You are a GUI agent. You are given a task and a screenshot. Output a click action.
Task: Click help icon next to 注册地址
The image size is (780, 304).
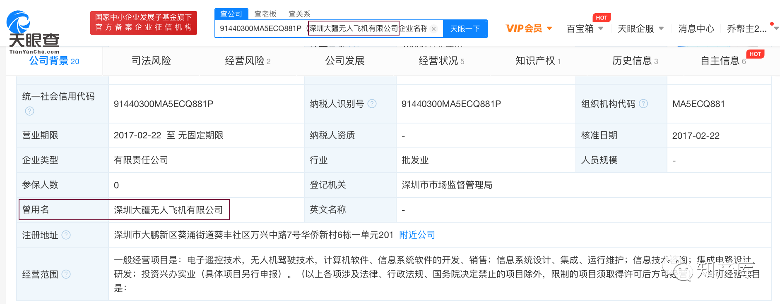point(66,235)
